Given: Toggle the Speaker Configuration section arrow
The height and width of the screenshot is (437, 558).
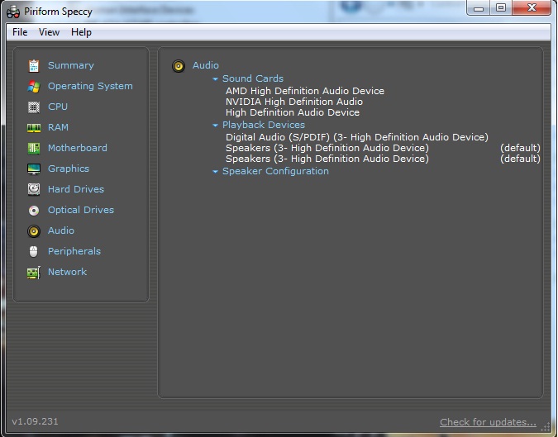Looking at the screenshot, I should pos(215,171).
